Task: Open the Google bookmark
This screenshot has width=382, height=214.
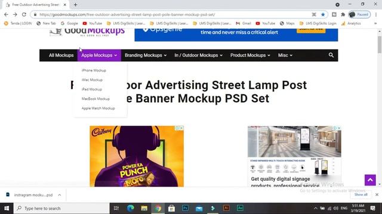Action: tap(69, 23)
